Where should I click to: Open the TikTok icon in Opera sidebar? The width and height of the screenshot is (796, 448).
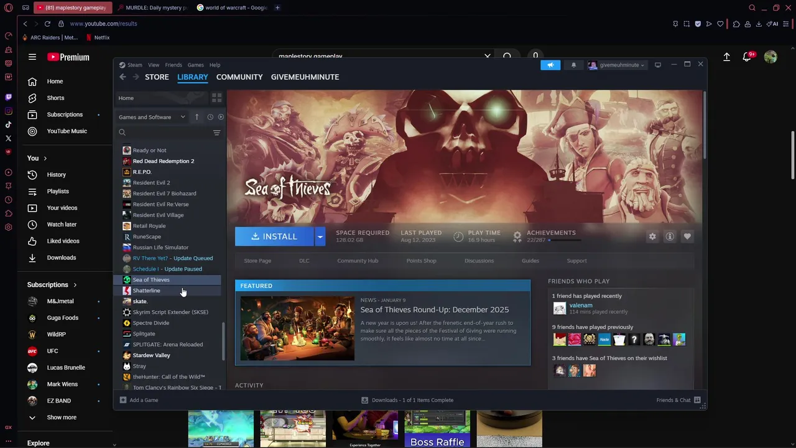pos(8,125)
